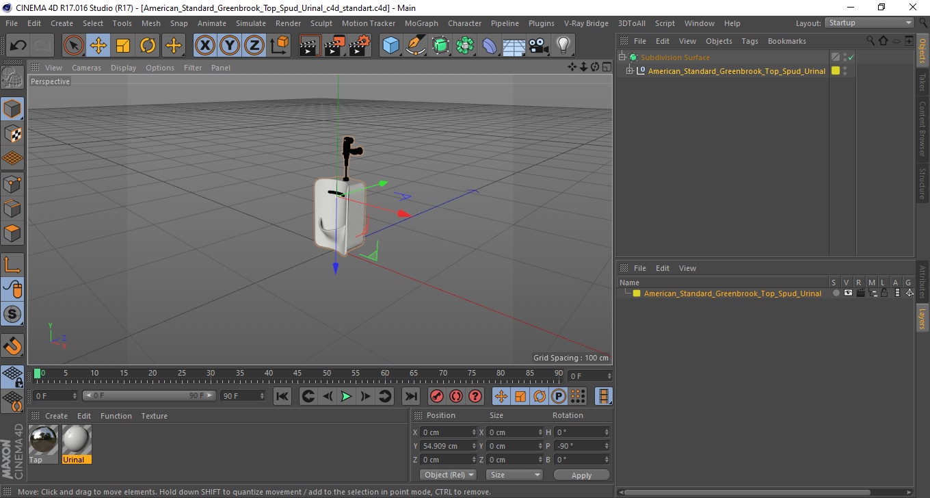The image size is (930, 498).
Task: Add a camera object
Action: pos(539,46)
